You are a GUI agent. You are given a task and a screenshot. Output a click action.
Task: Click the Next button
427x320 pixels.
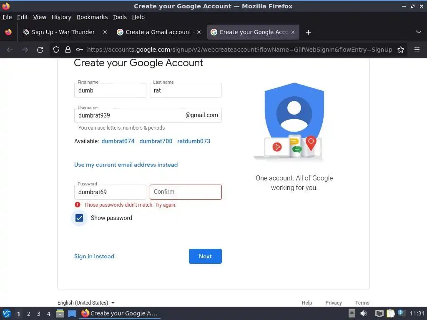pos(205,256)
